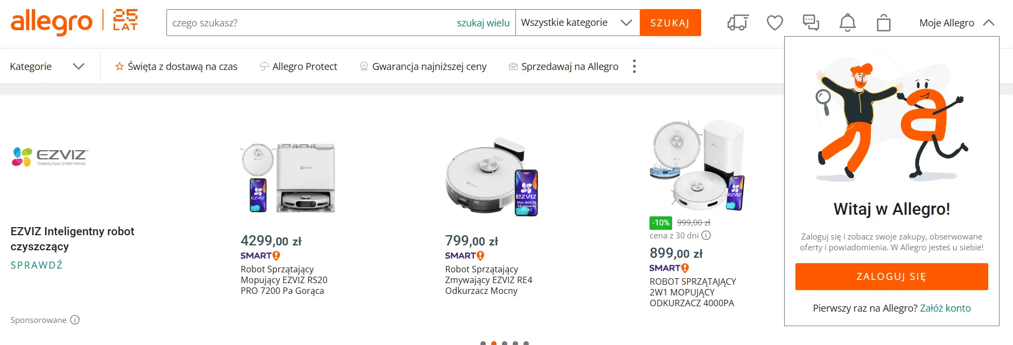Select the second carousel pagination dot
The height and width of the screenshot is (345, 1013).
coord(494,343)
